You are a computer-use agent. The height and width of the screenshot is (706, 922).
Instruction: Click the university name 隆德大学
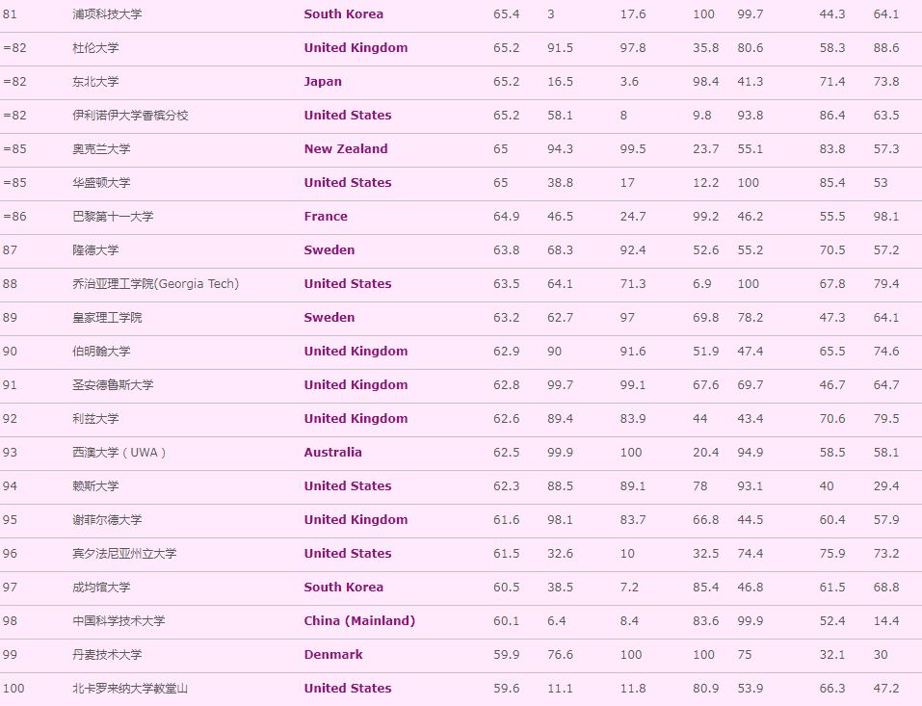pos(95,249)
